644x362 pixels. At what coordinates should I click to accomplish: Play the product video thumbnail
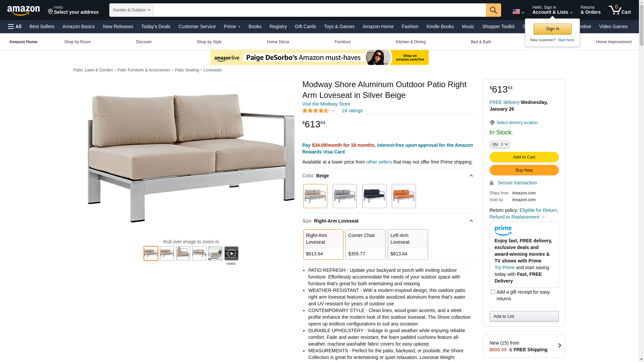tap(231, 253)
